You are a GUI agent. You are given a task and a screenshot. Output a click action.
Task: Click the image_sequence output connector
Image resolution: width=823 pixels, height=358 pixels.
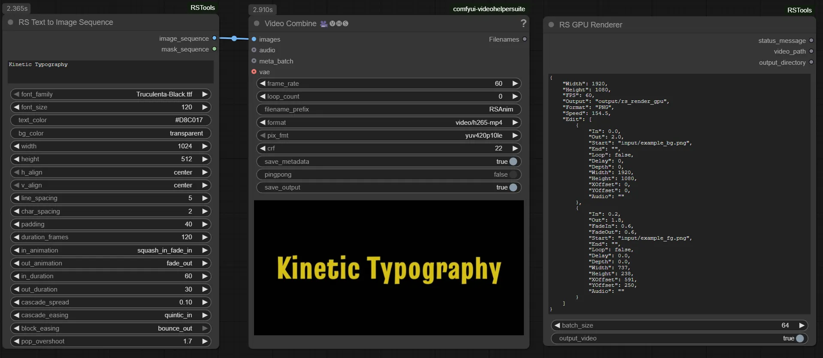coord(215,38)
